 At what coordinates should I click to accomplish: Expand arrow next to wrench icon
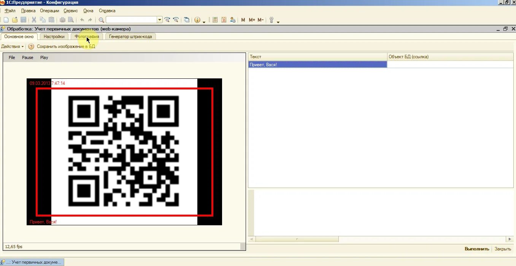point(278,21)
